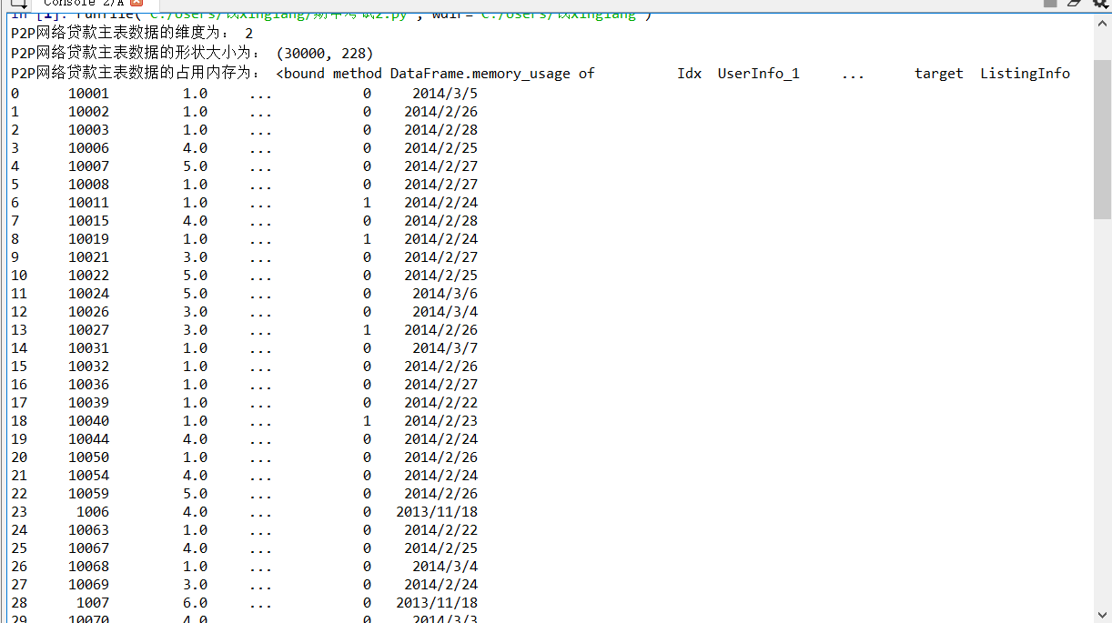Click Idx value 10011
The height and width of the screenshot is (623, 1112).
88,202
